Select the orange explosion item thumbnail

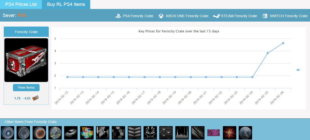tap(229, 133)
